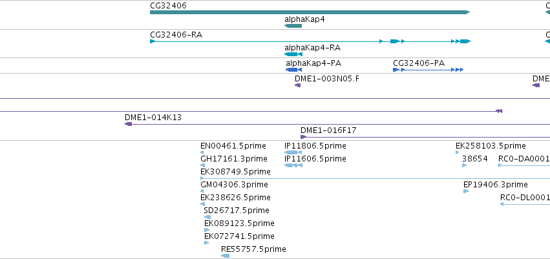Select the IP11806.5prime EST glyph
Screen dimensions: 550x259
tap(293, 152)
